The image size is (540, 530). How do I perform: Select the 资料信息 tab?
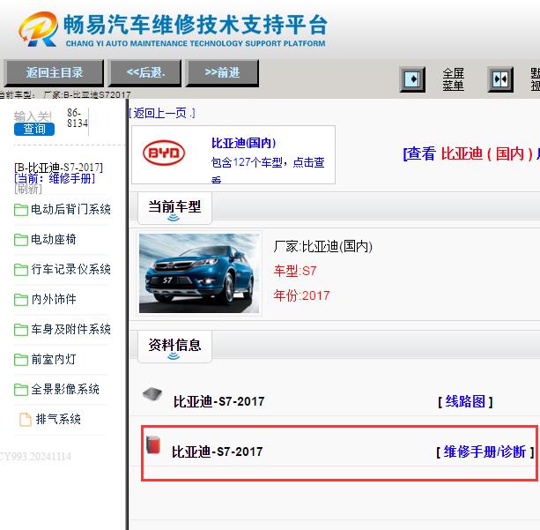(174, 347)
